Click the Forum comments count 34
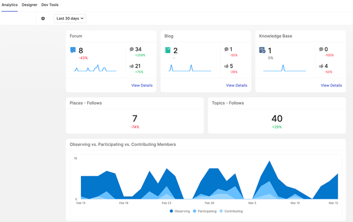The image size is (353, 222). [x=138, y=49]
